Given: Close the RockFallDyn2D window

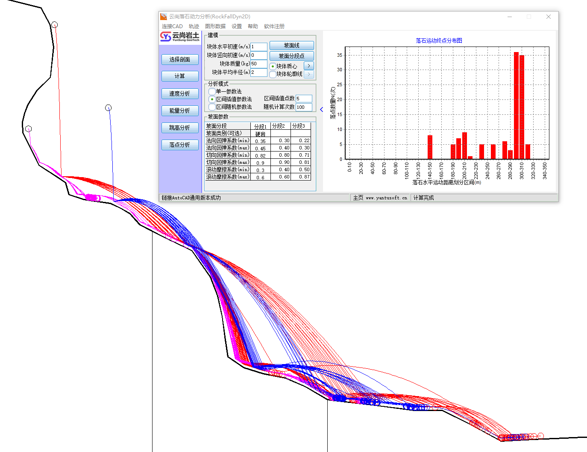Looking at the screenshot, I should (549, 17).
